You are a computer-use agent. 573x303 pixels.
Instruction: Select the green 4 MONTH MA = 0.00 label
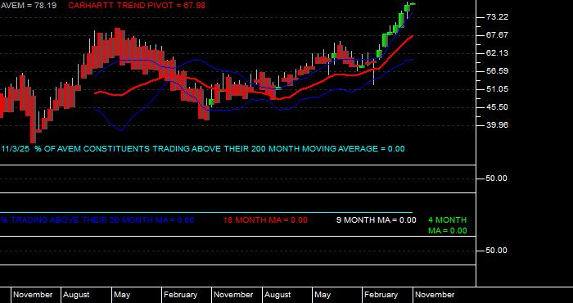[x=448, y=225]
